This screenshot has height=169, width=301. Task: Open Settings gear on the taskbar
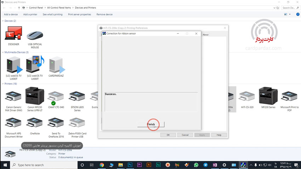pyautogui.click(x=224, y=165)
